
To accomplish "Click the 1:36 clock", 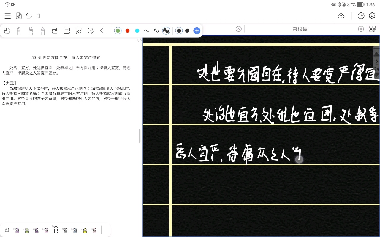I will (x=370, y=4).
